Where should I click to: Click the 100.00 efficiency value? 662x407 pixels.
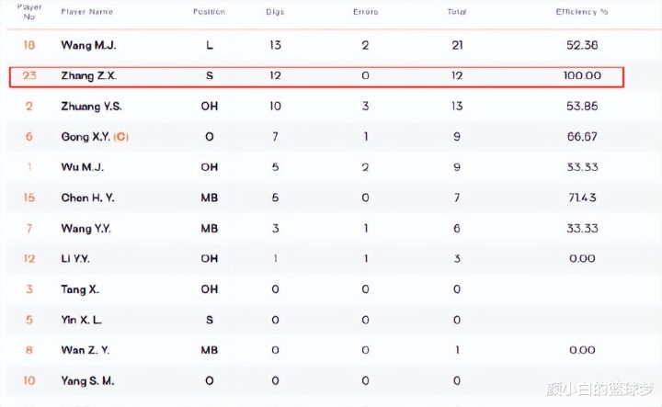582,76
